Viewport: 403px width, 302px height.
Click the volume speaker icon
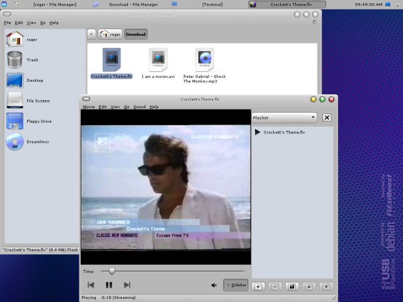point(214,285)
